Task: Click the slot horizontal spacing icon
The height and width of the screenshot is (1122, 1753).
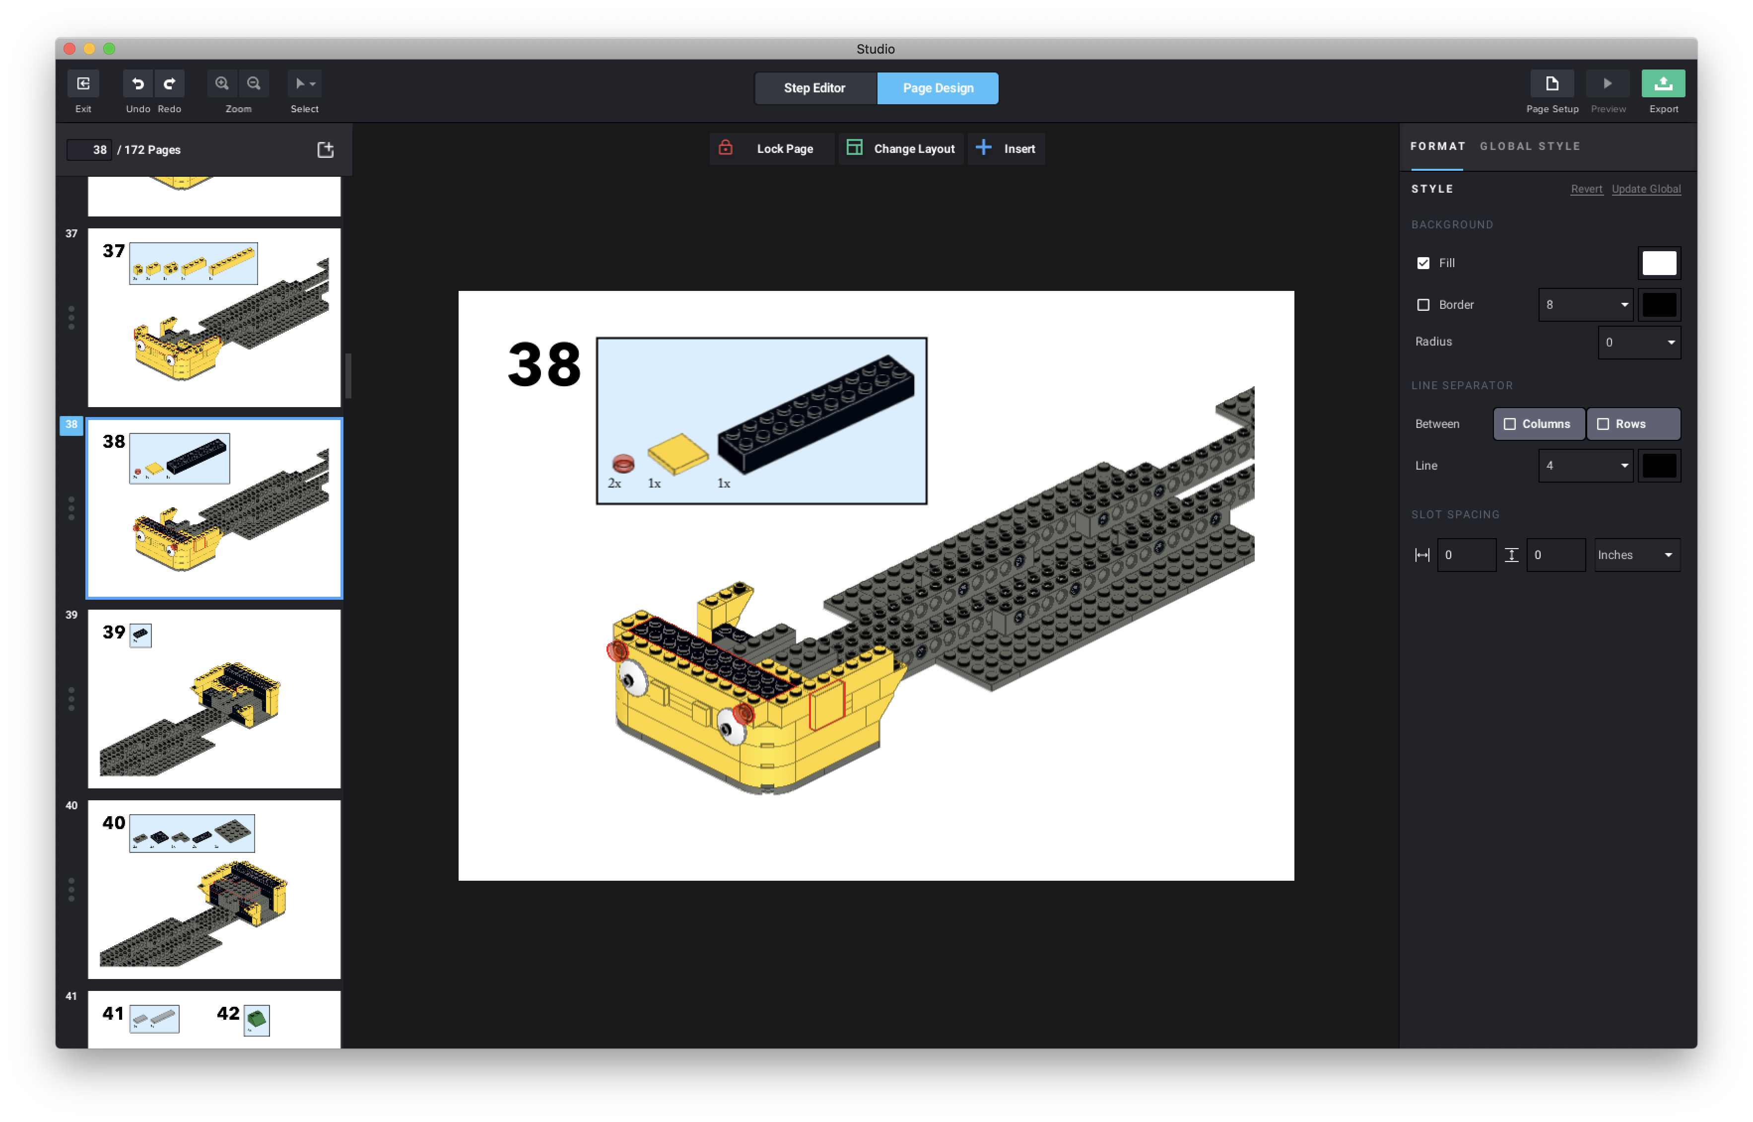Action: [x=1421, y=555]
